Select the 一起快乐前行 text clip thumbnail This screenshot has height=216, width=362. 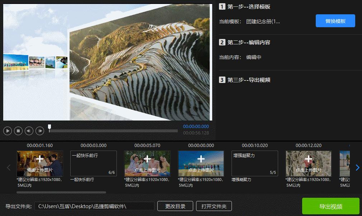click(94, 163)
